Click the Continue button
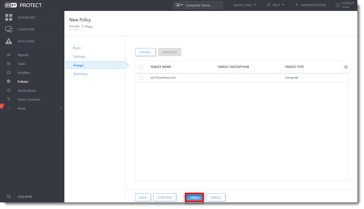Screen dimensions: 364x209 click(x=165, y=198)
